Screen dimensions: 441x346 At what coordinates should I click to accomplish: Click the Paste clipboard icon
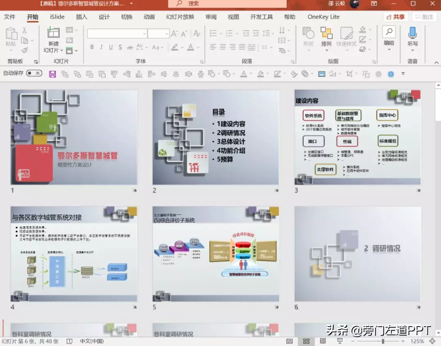[11, 34]
